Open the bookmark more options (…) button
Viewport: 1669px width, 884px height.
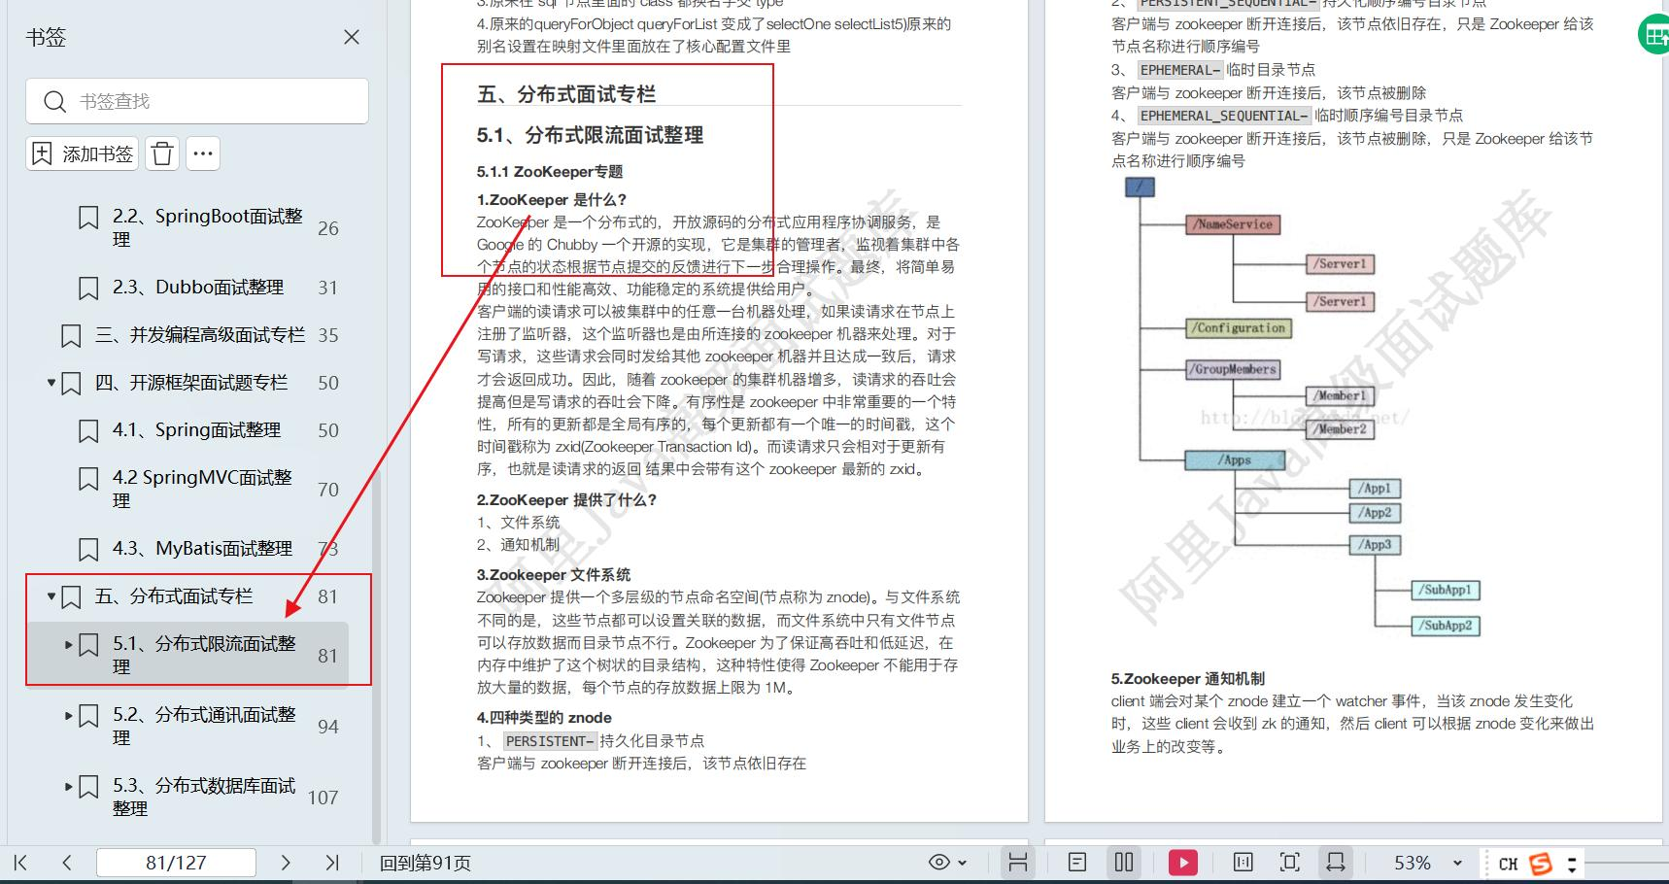[x=202, y=153]
